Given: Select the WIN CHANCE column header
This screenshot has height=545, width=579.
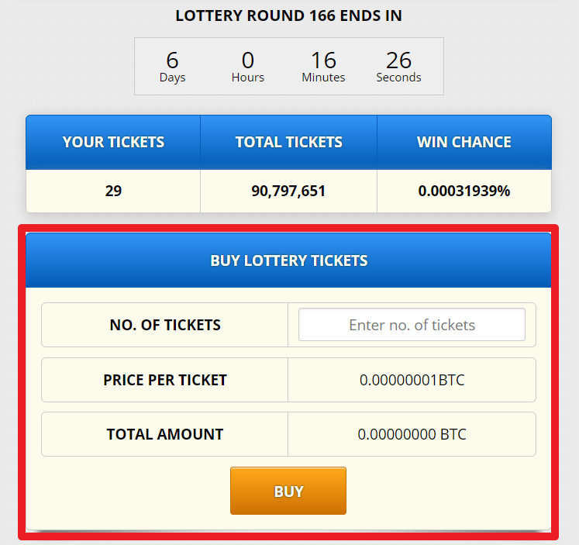Looking at the screenshot, I should click(x=464, y=142).
